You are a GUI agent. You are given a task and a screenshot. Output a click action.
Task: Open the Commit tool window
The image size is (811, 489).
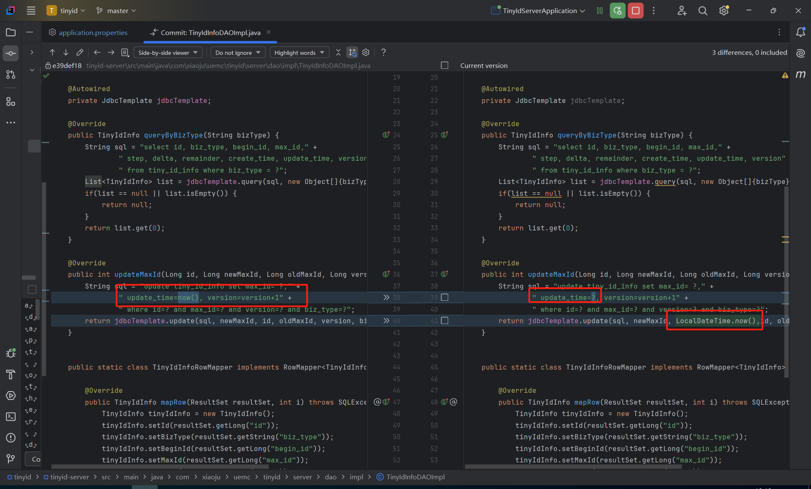11,54
